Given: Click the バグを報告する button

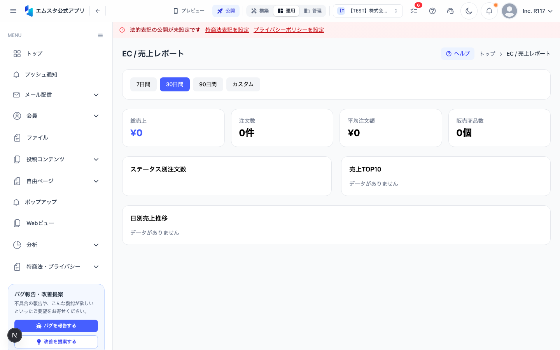Looking at the screenshot, I should tap(56, 326).
